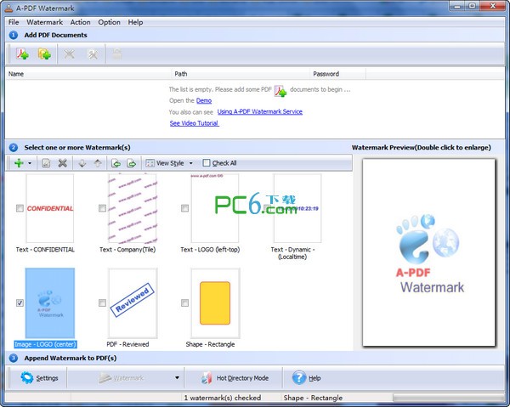The width and height of the screenshot is (510, 407).
Task: Check the Text - LOGO (left-top) checkbox
Action: (x=184, y=208)
